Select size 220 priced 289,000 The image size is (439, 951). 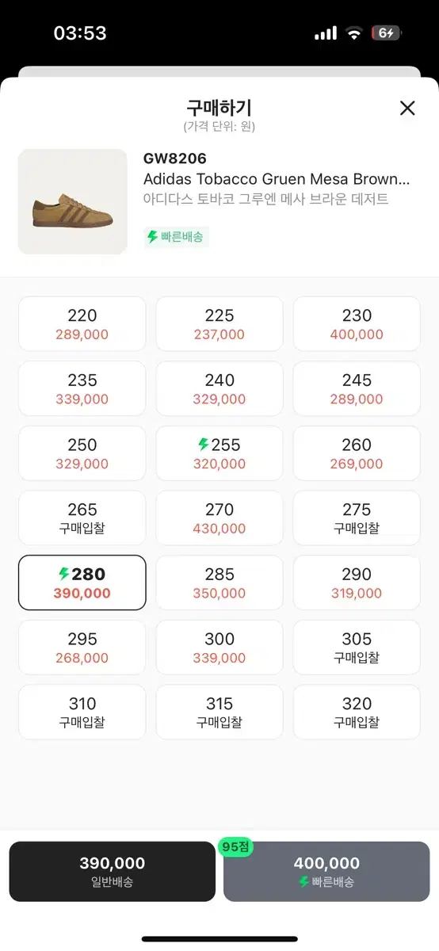coord(82,324)
